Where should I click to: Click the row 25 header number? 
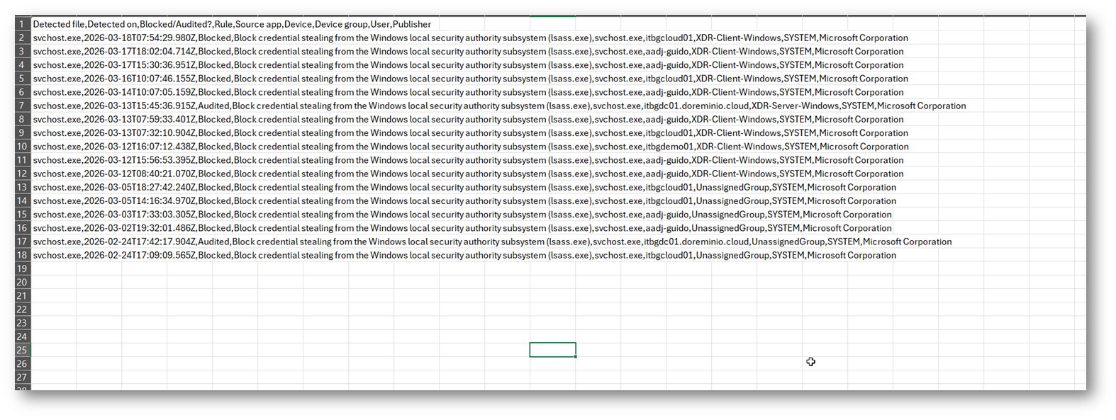click(22, 350)
